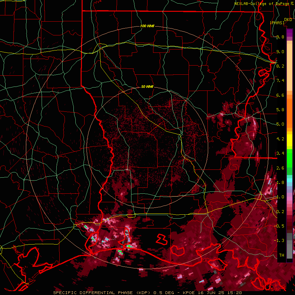The image size is (295, 295).
Task: Click the KPOE 16 JUN 25 15:20 timestamp
Action: (x=212, y=293)
